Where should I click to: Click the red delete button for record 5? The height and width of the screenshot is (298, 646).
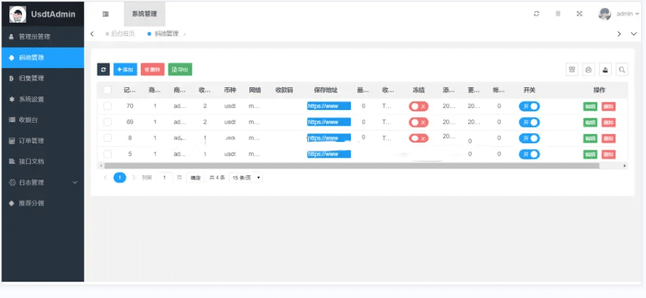pos(608,155)
